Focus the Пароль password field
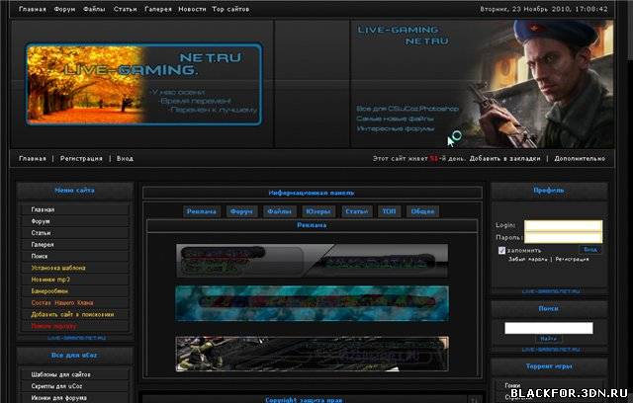Screen dimensions: 633x403 563,237
